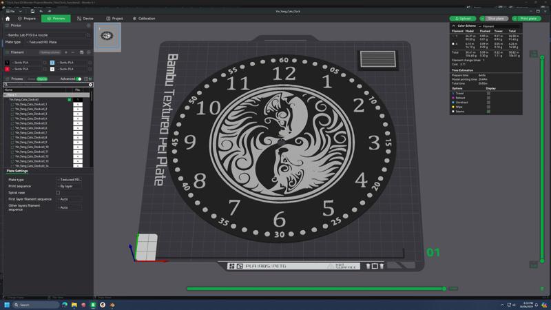Screen dimensions: 551x310
Task: Click the red filament 3 color swatch
Action: coord(7,70)
